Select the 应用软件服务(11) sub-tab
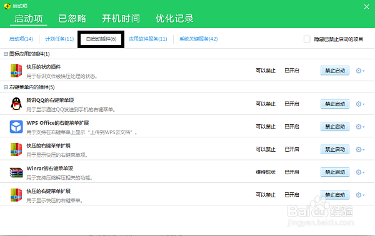Image resolution: width=375 pixels, height=236 pixels. coord(147,39)
